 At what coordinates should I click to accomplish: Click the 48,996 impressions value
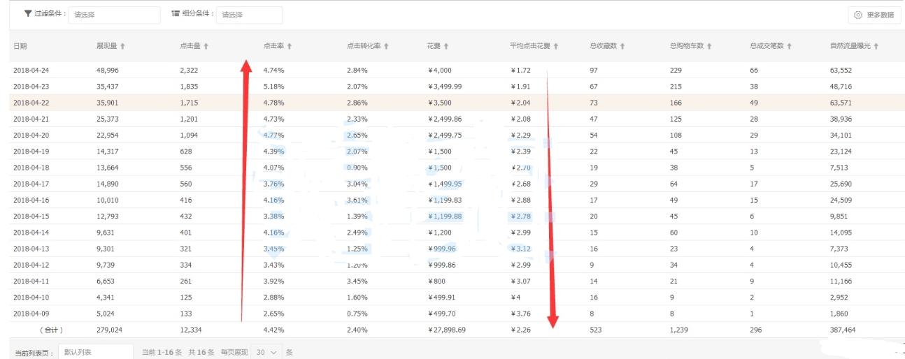[108, 71]
